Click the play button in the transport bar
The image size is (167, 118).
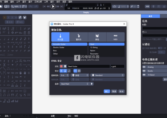tap(53, 6)
